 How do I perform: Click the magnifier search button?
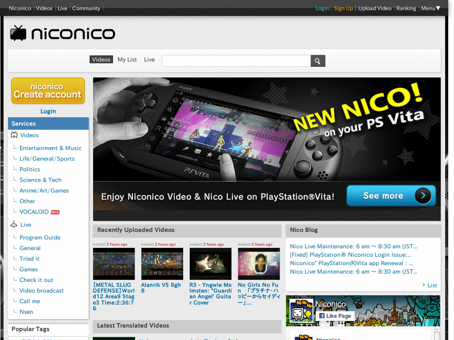[x=317, y=61]
